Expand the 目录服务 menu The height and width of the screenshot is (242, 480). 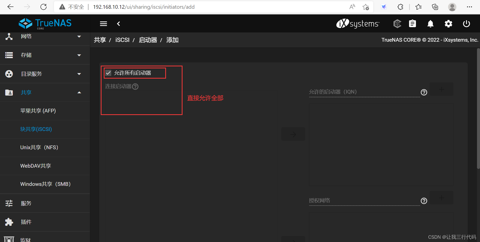[x=45, y=74]
